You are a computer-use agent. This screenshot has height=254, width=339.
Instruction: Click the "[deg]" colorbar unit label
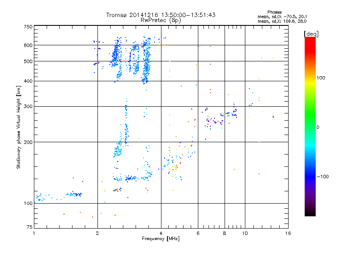[311, 34]
